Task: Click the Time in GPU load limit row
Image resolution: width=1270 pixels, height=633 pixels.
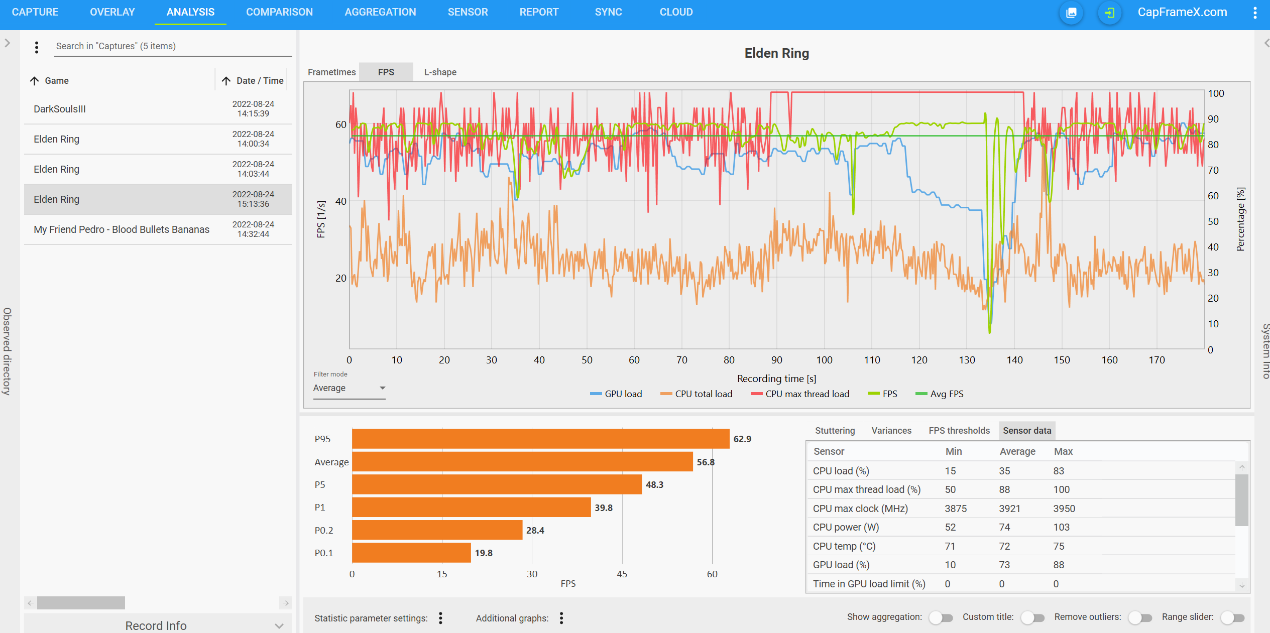Action: click(x=1021, y=584)
